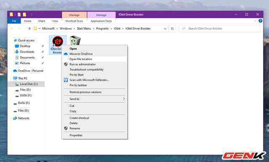The image size is (269, 162).
Task: Click the Help question mark icon
Action: coord(260,21)
